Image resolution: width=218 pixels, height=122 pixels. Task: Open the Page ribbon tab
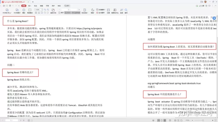(x=47, y=6)
